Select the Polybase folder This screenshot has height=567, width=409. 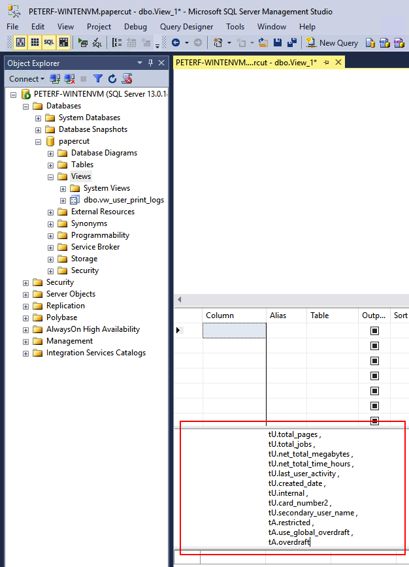pyautogui.click(x=62, y=317)
